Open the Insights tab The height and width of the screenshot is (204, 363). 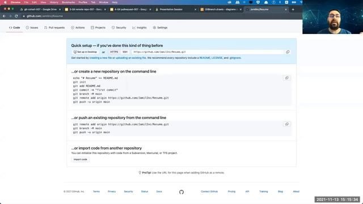tap(140, 28)
